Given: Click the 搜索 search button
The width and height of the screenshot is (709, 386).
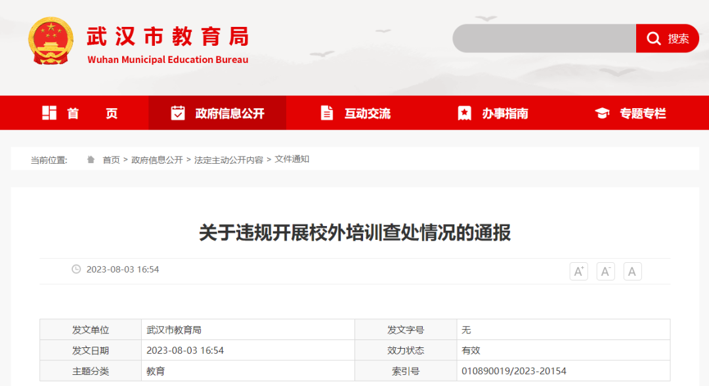Looking at the screenshot, I should coord(668,39).
